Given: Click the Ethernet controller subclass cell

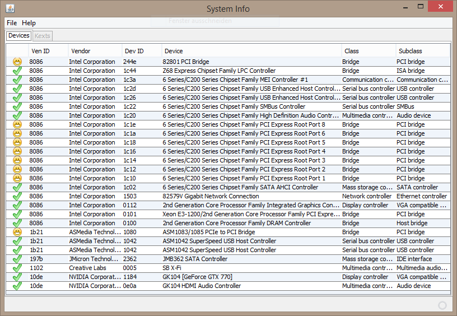Looking at the screenshot, I should [x=423, y=196].
